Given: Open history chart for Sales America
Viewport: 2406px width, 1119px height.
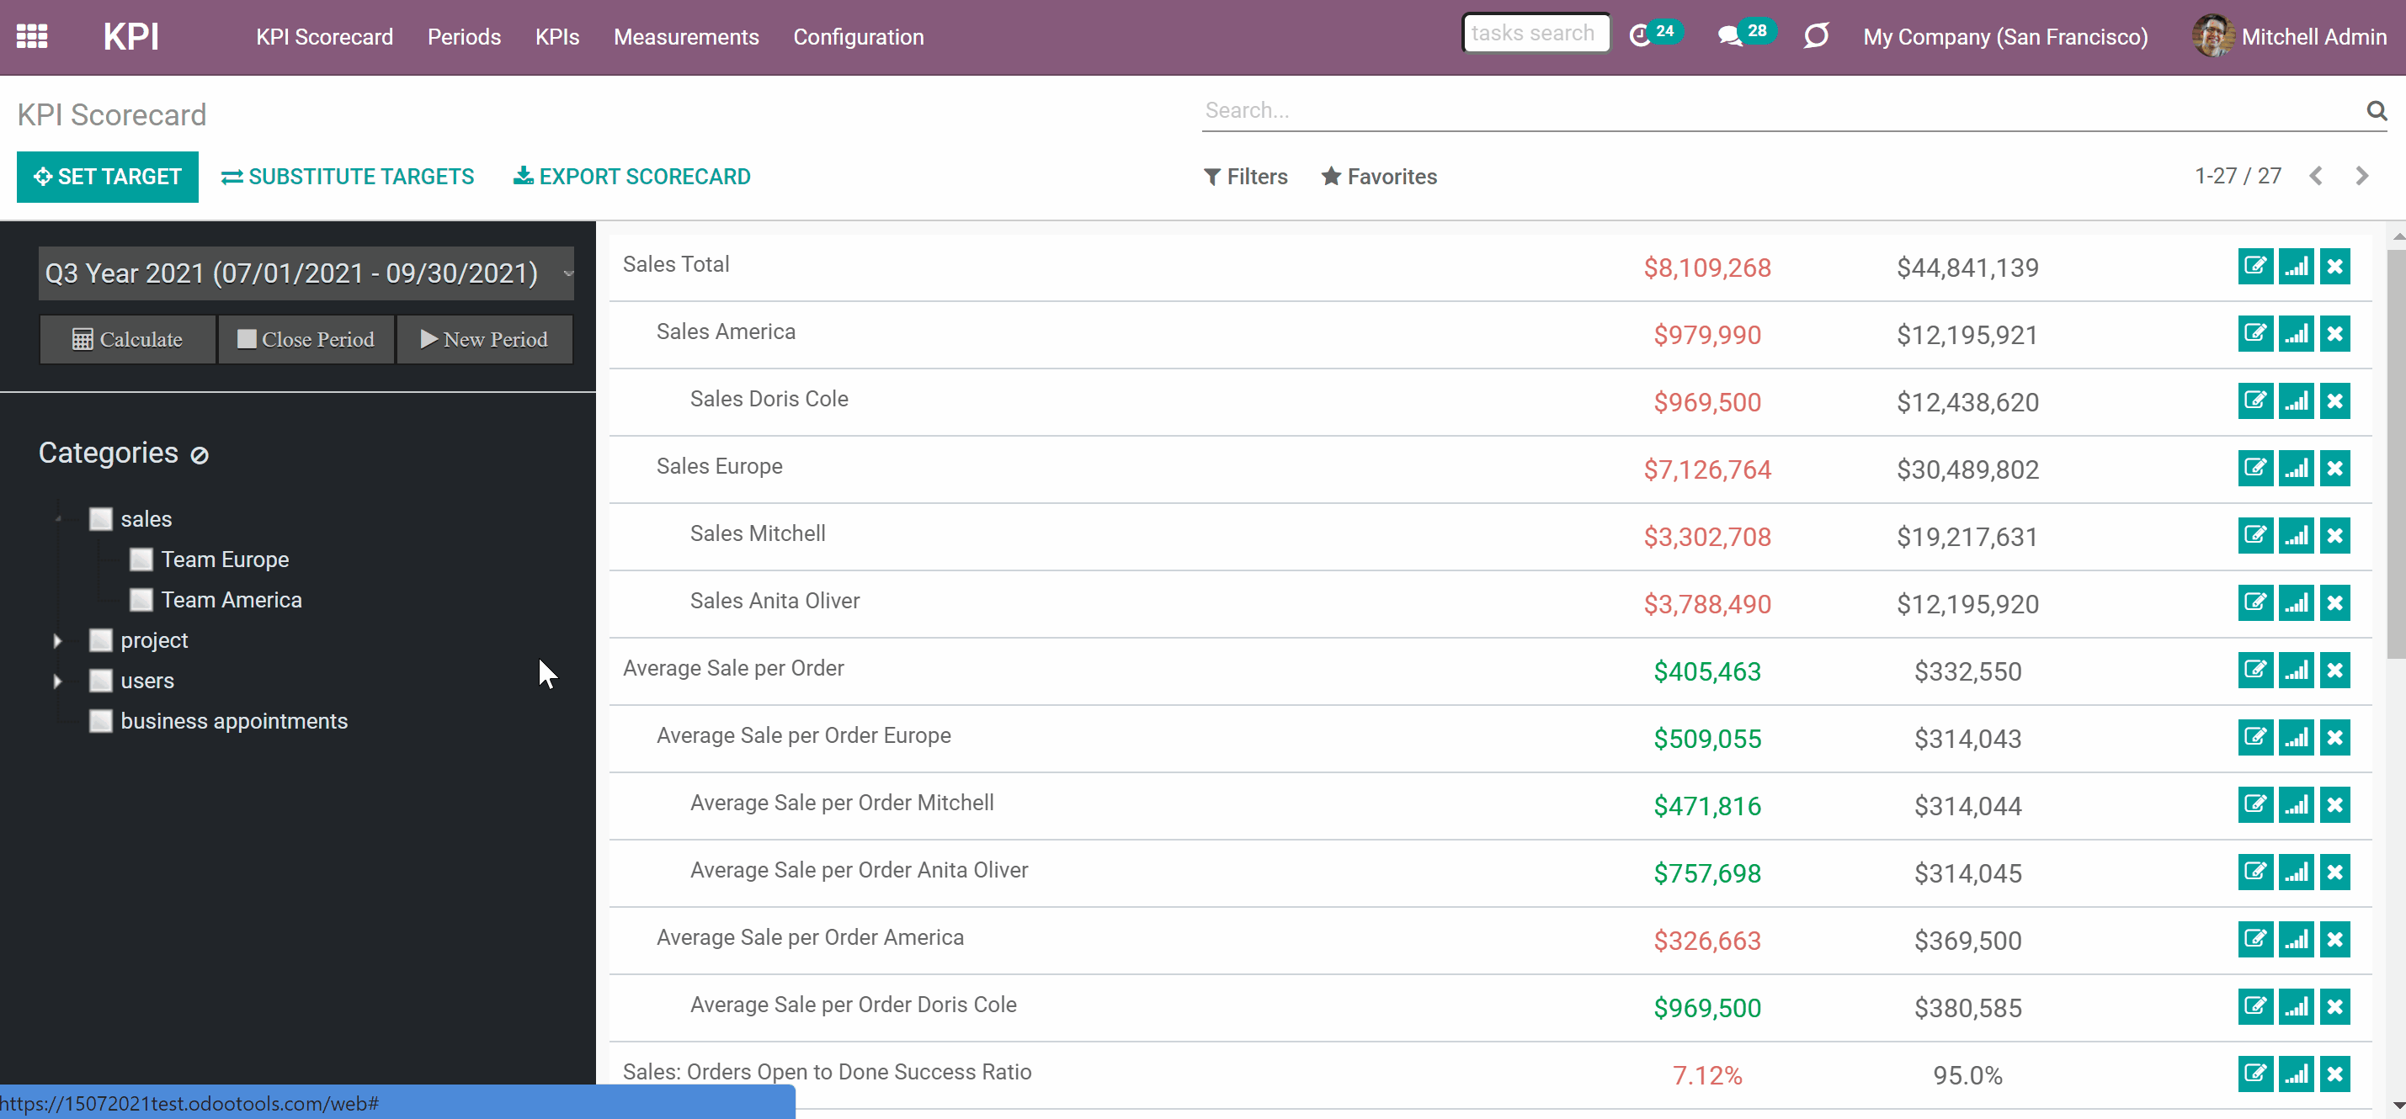Looking at the screenshot, I should pos(2296,334).
